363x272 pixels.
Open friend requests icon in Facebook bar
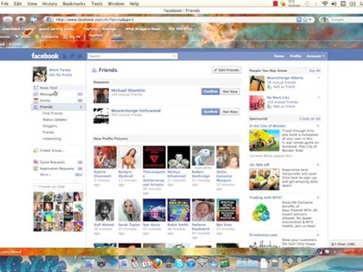pos(65,56)
